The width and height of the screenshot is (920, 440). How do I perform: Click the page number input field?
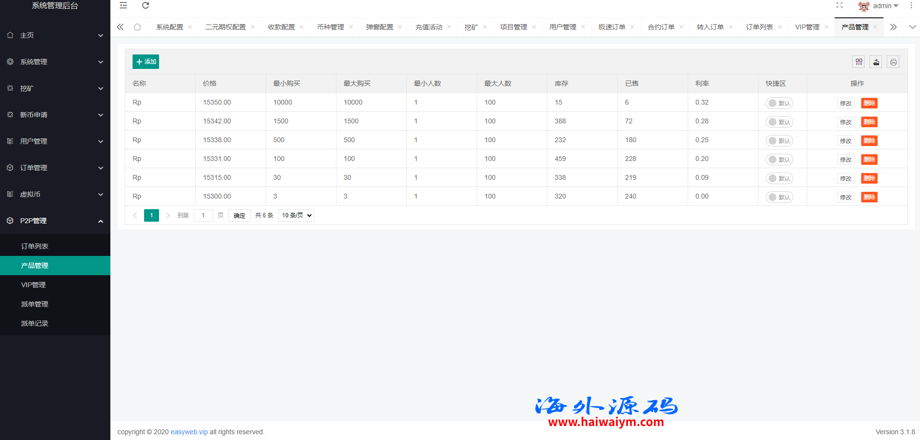pos(203,215)
